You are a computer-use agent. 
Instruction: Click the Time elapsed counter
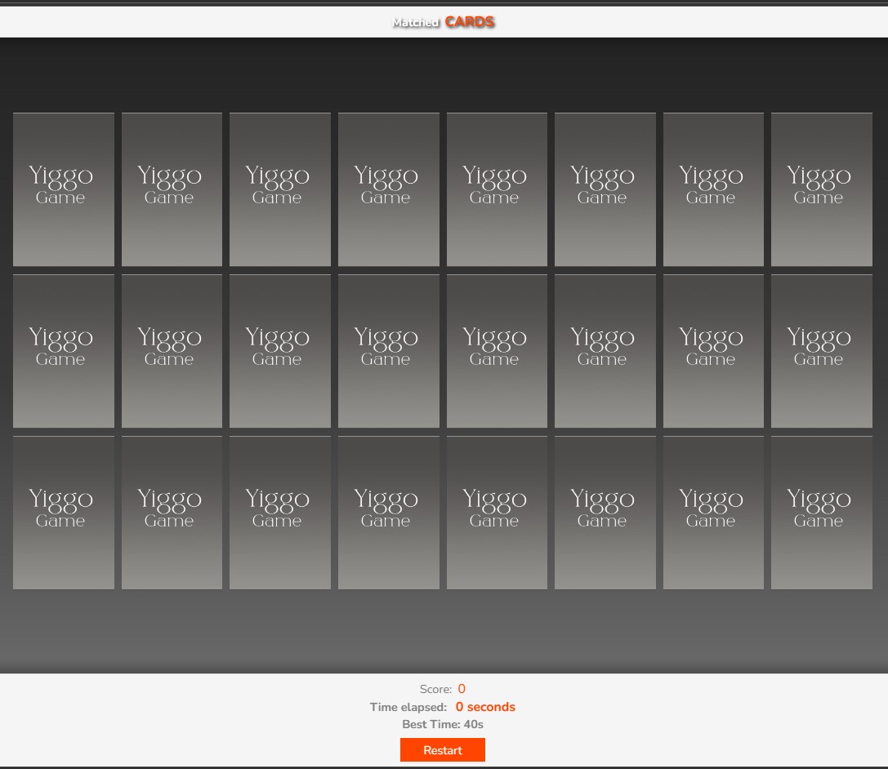[485, 707]
